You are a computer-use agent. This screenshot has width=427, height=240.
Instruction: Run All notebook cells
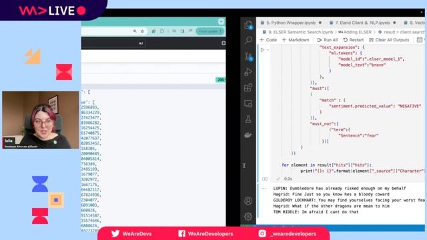[328, 40]
